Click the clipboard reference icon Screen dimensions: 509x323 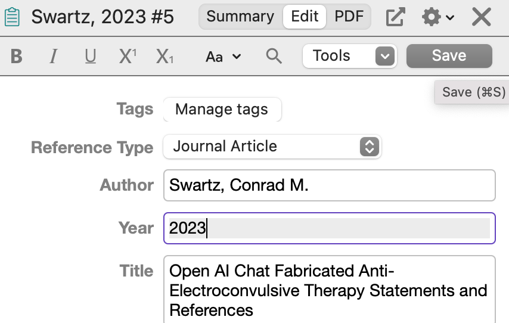click(x=13, y=17)
